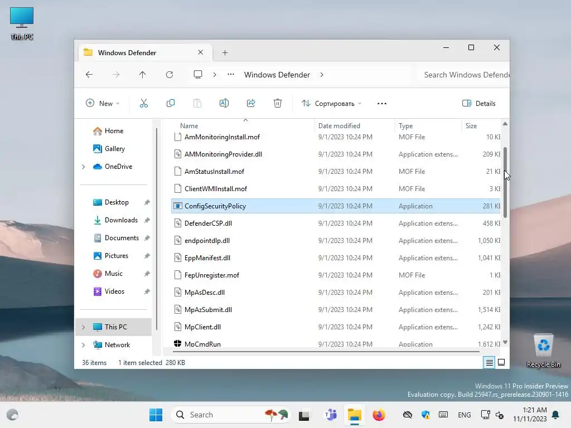This screenshot has width=571, height=428.
Task: Click the horizontal scrollbar under file list
Action: click(x=326, y=352)
